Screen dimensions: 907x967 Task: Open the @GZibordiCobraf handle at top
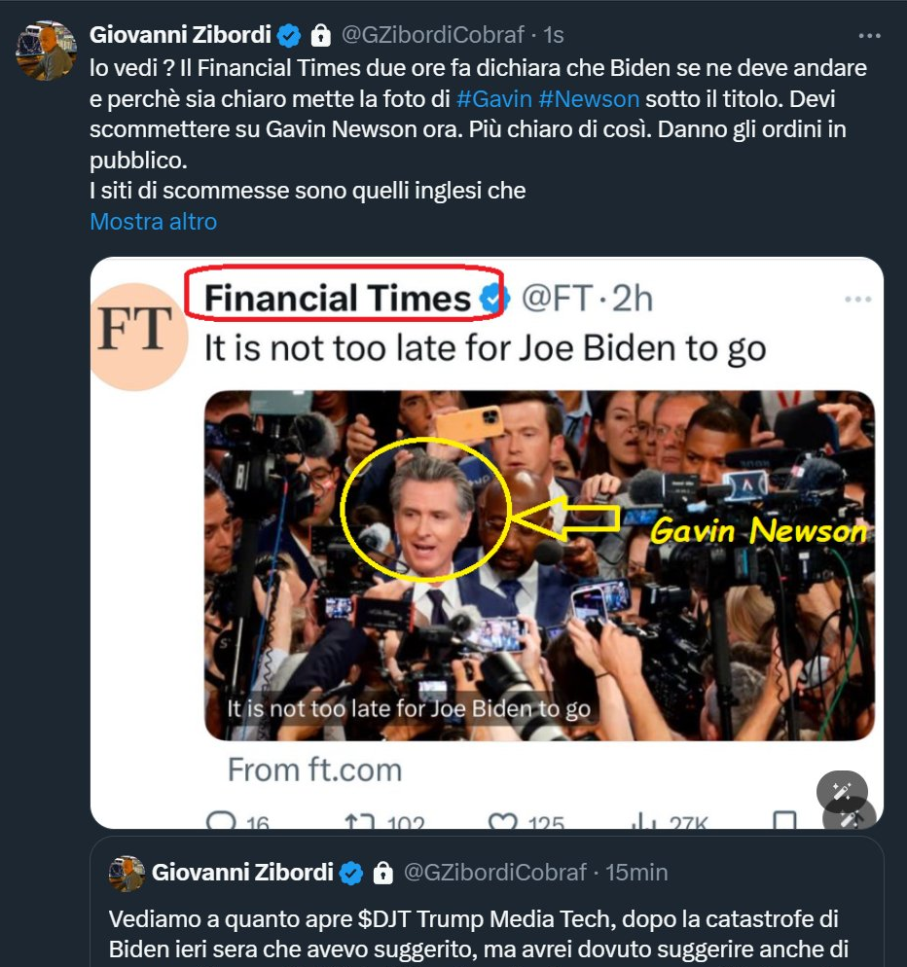(x=432, y=35)
